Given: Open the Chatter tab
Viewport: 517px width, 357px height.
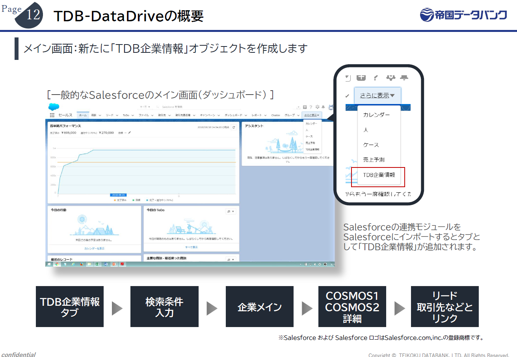Looking at the screenshot, I should [275, 115].
